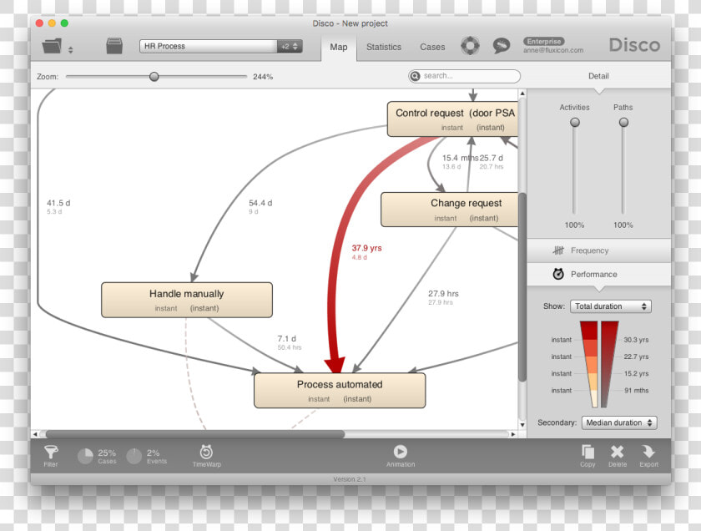
Task: Click the vertical scrollbar up arrow
Action: click(x=522, y=94)
